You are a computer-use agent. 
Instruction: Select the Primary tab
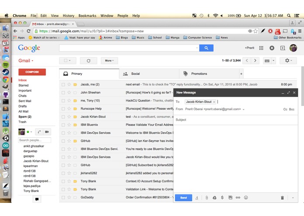click(x=89, y=74)
